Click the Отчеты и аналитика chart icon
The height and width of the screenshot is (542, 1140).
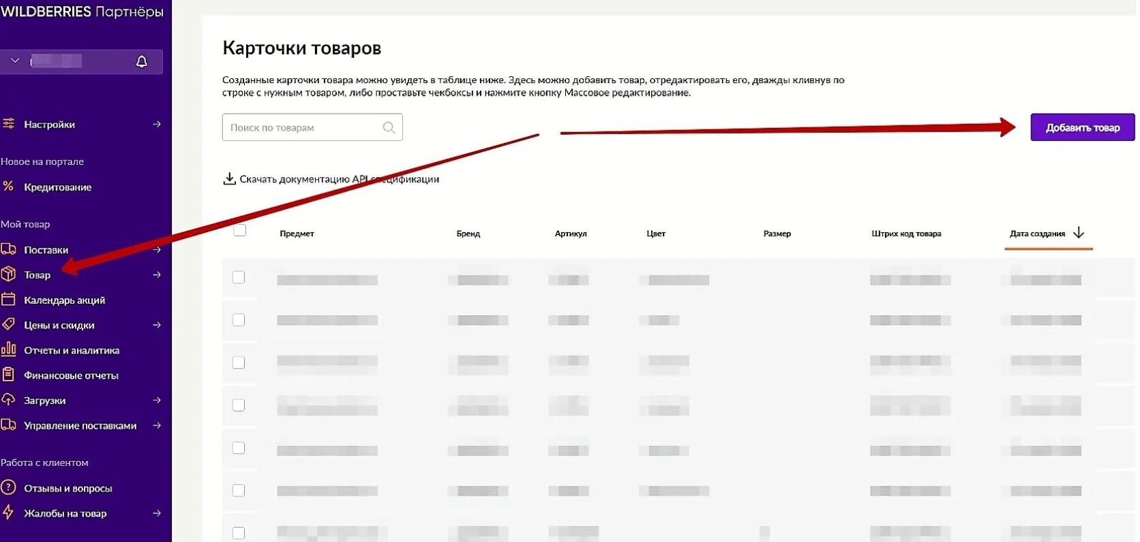click(x=8, y=349)
